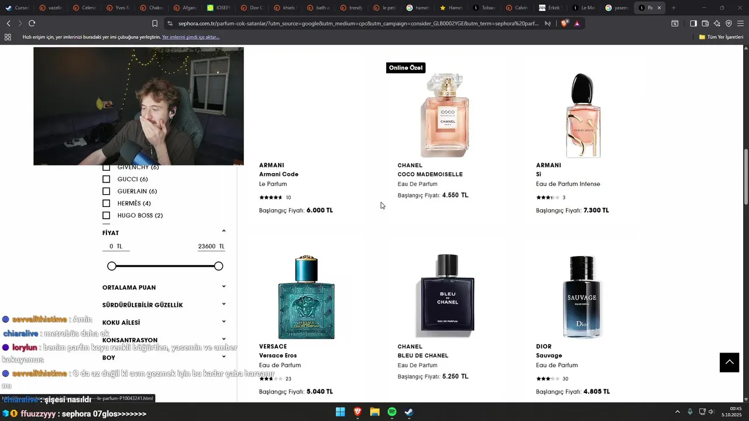Open Brave Rewards triangle icon
This screenshot has height=421, width=749.
tap(577, 23)
